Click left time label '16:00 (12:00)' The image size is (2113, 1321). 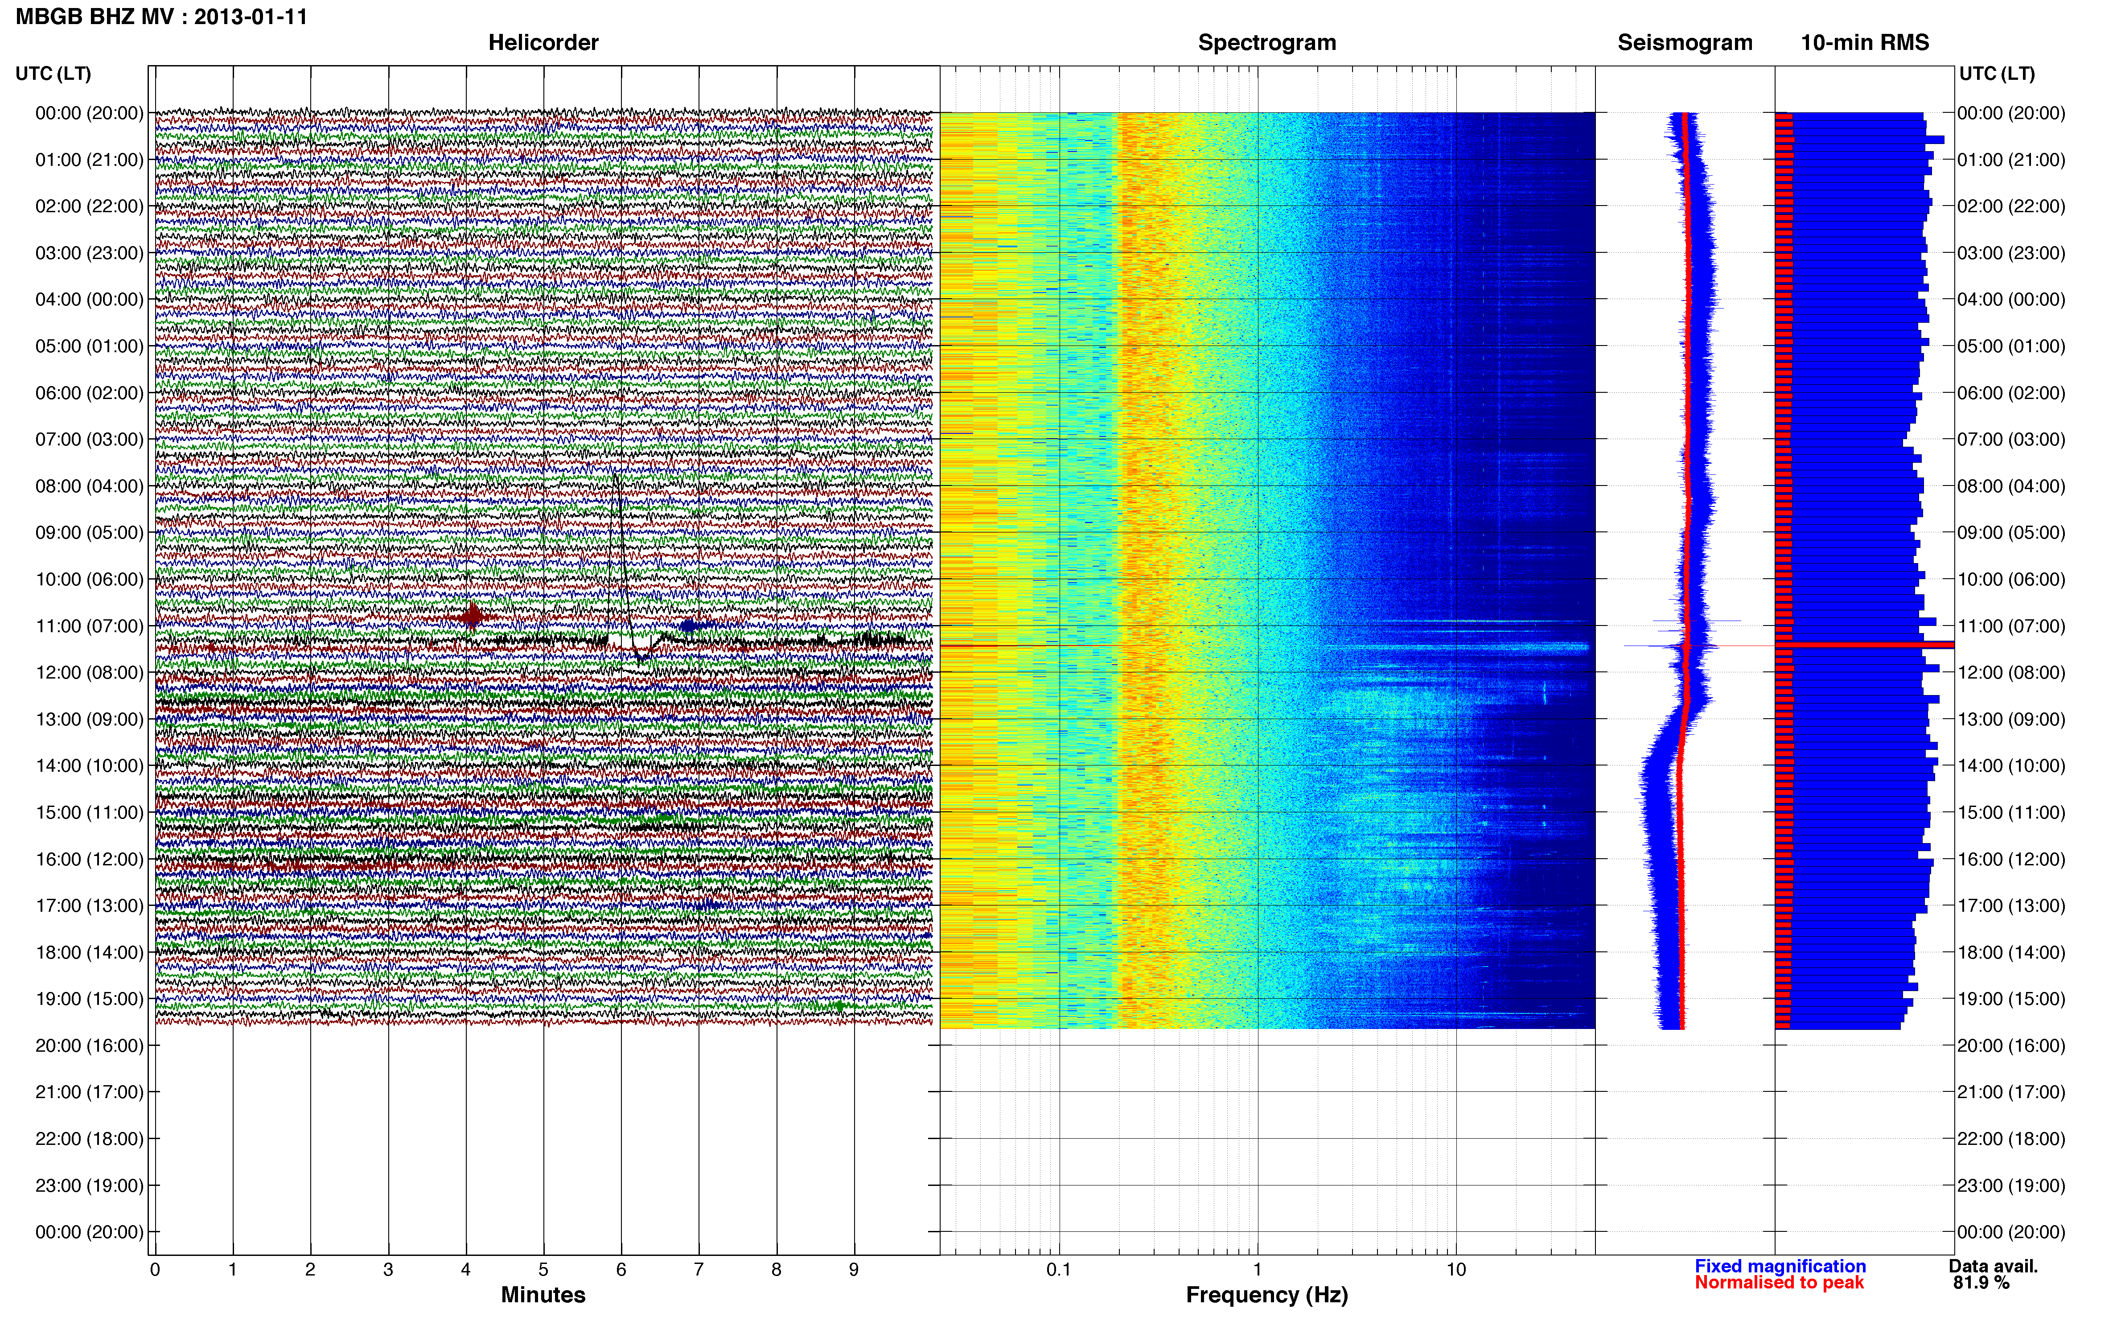(x=89, y=859)
